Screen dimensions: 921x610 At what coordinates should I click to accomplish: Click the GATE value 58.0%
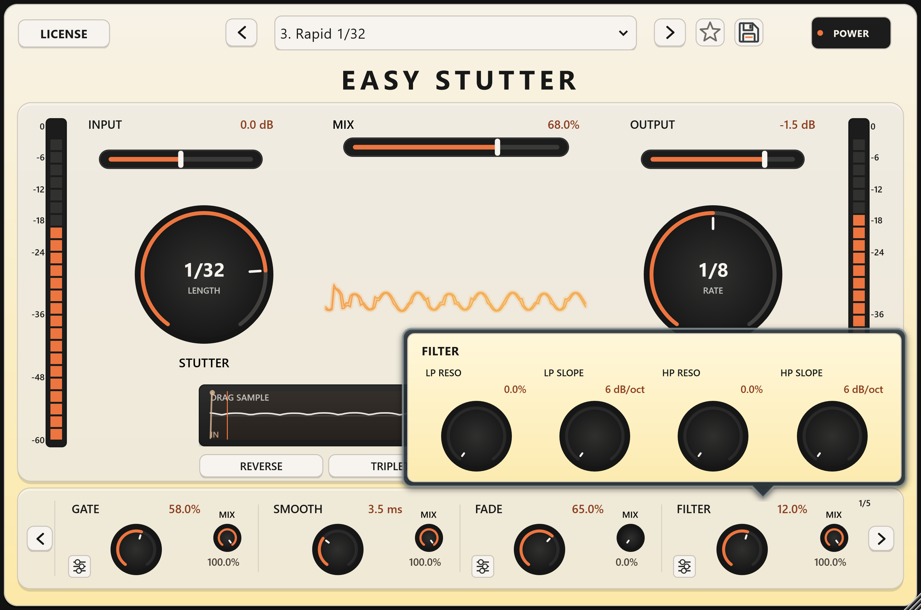[184, 509]
